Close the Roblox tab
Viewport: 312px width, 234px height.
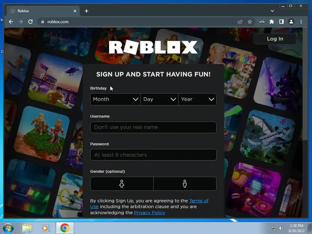[x=75, y=11]
